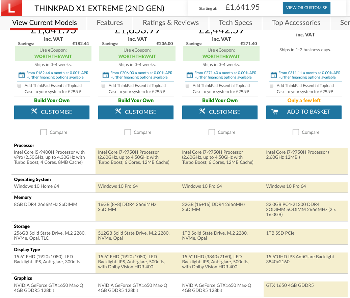Go to the Ratings & Reviews tab

point(171,23)
